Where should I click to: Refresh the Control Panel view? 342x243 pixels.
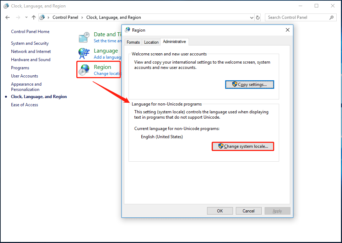258,18
